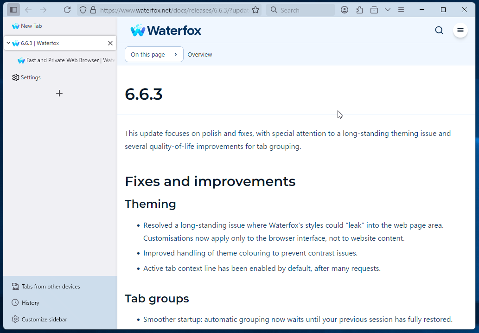The height and width of the screenshot is (333, 479).
Task: Collapse the sidebar with the sidebar toggle icon
Action: [14, 9]
